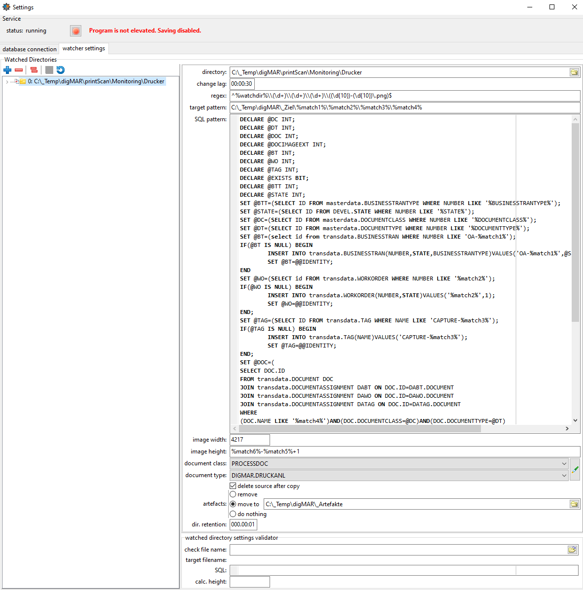Viewport: 583px width, 590px height.
Task: Click the SQL pattern vertical scrollbar
Action: 575,222
